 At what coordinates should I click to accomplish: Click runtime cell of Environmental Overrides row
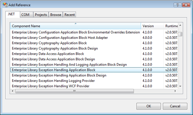click(x=171, y=32)
